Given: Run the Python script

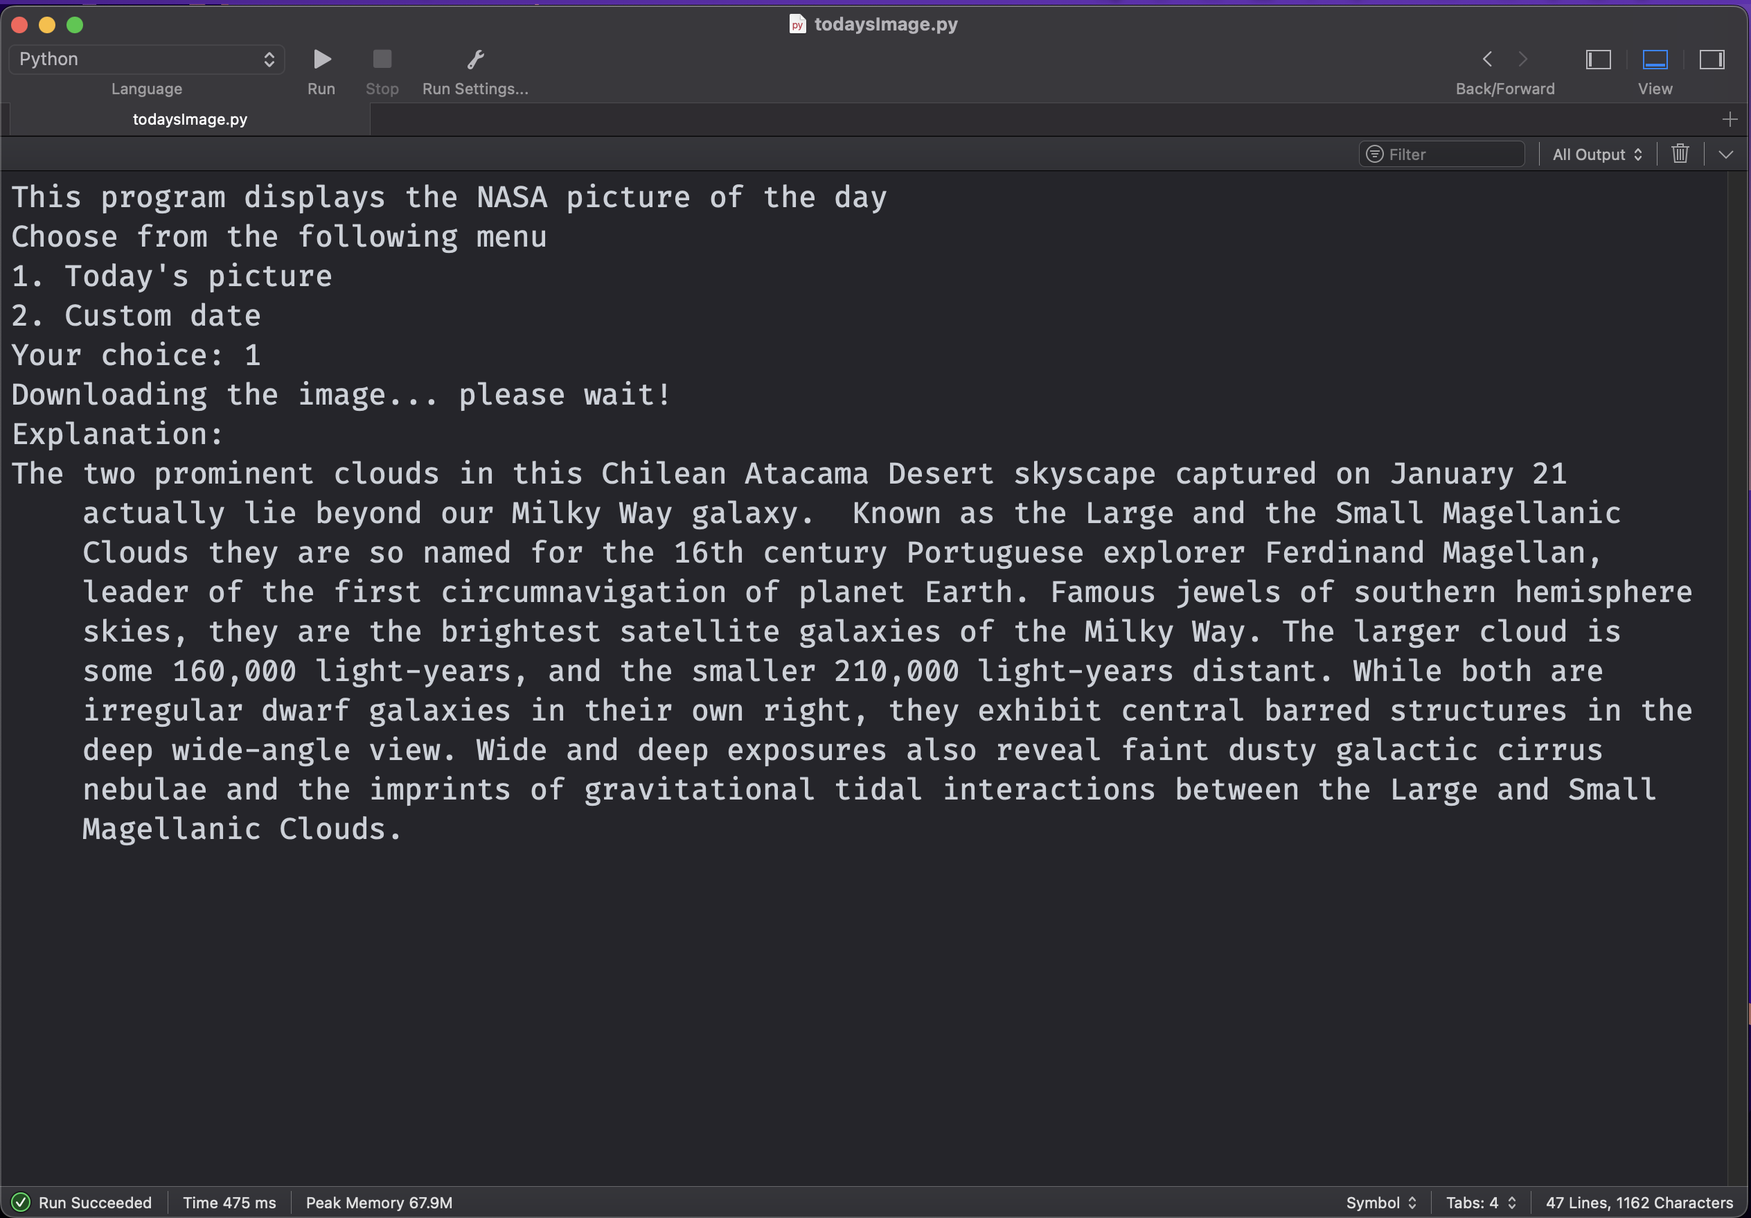Looking at the screenshot, I should [322, 60].
